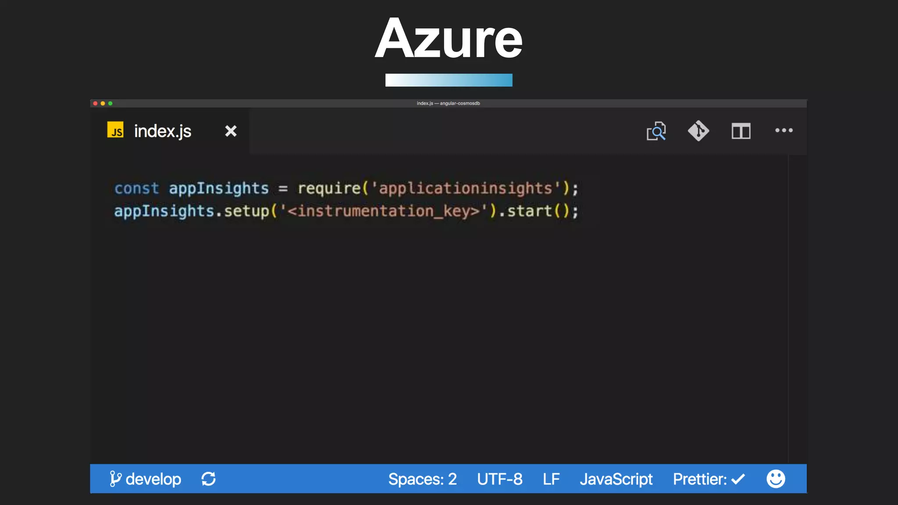Click the setup method in line two
898x505 pixels.
(246, 211)
